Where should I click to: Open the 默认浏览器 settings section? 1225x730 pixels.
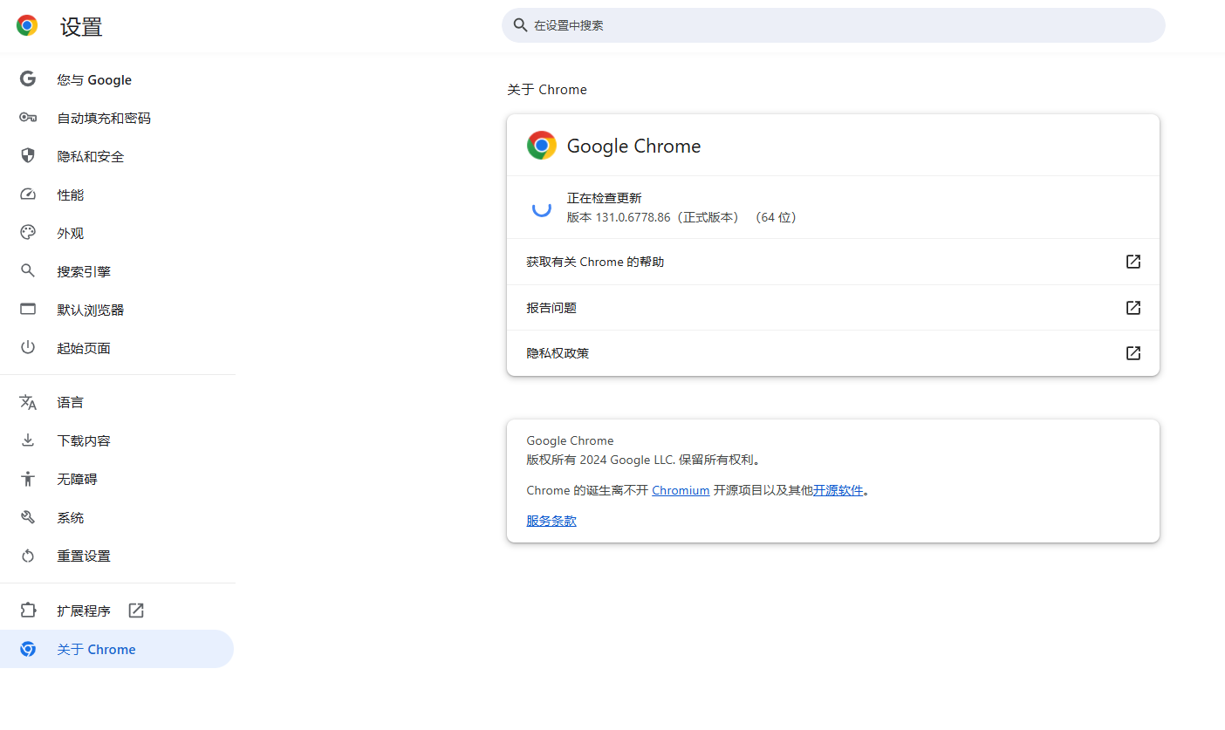click(117, 310)
